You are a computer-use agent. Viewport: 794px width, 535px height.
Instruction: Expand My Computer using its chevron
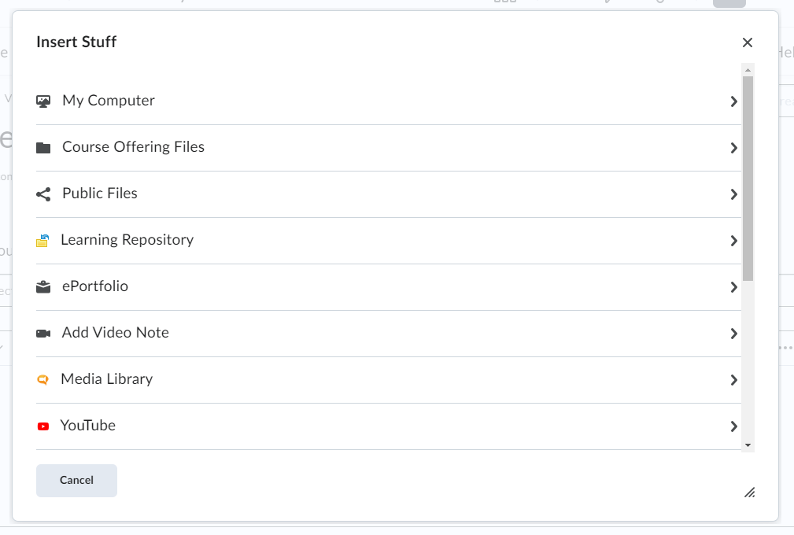point(733,101)
